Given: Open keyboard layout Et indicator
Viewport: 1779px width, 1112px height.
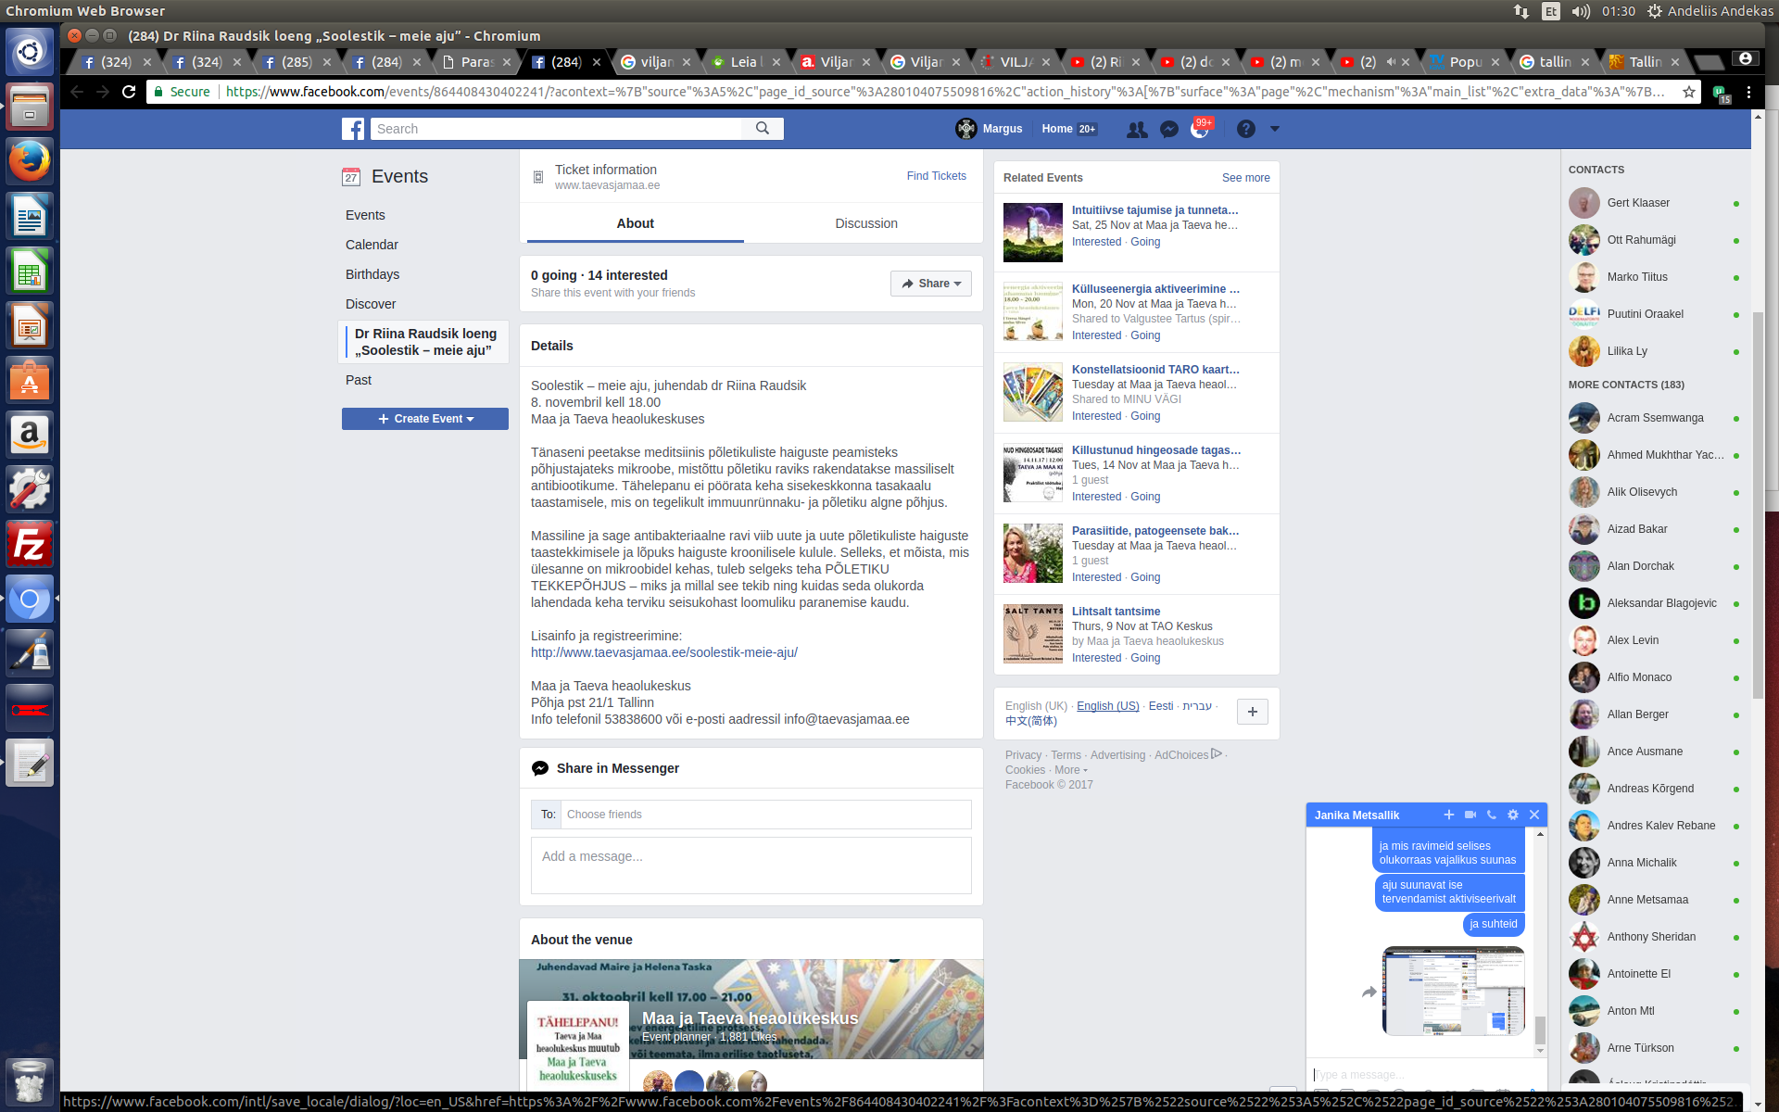Looking at the screenshot, I should click(x=1551, y=11).
